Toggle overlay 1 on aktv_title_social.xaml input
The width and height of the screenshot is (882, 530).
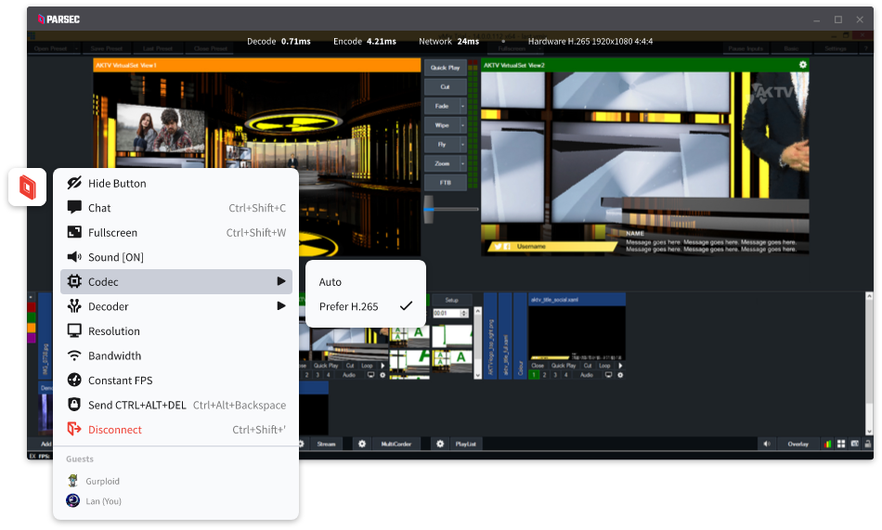click(x=534, y=375)
